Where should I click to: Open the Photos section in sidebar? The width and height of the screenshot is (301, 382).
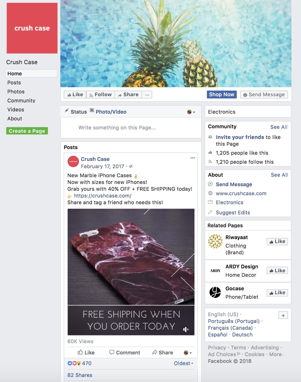16,92
